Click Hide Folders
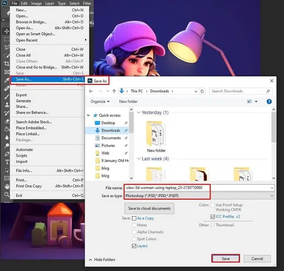The image size is (284, 271). click(x=102, y=260)
